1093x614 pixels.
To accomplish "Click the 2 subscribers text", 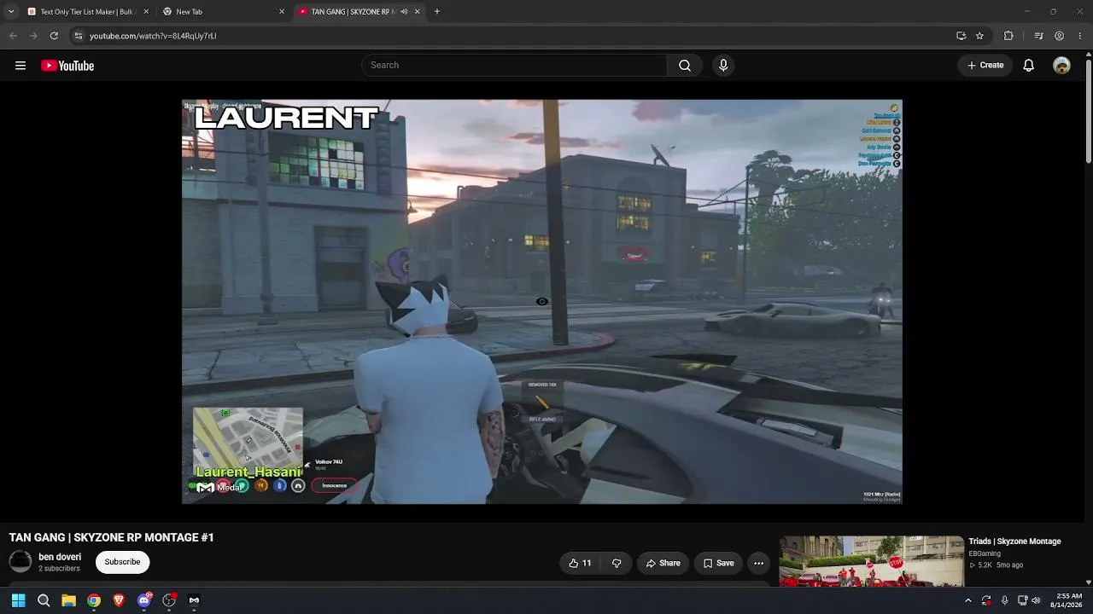I will (59, 569).
